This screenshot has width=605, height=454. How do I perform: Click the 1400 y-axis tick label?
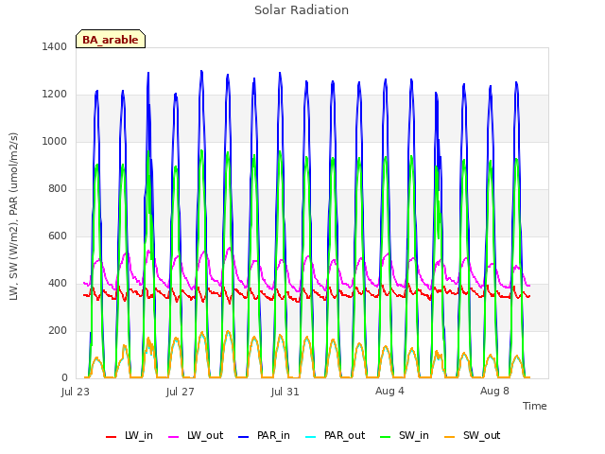tap(55, 46)
